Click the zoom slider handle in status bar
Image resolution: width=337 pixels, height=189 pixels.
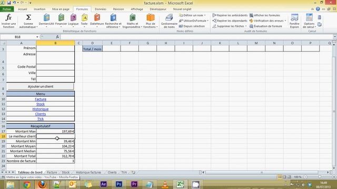click(x=320, y=177)
